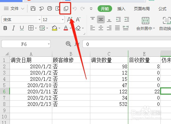Toggle left horizontal alignment
Viewport: 171px width, 124px height.
[x=93, y=28]
